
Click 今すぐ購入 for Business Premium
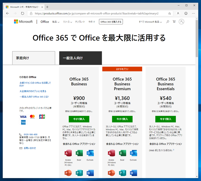[x=122, y=119]
